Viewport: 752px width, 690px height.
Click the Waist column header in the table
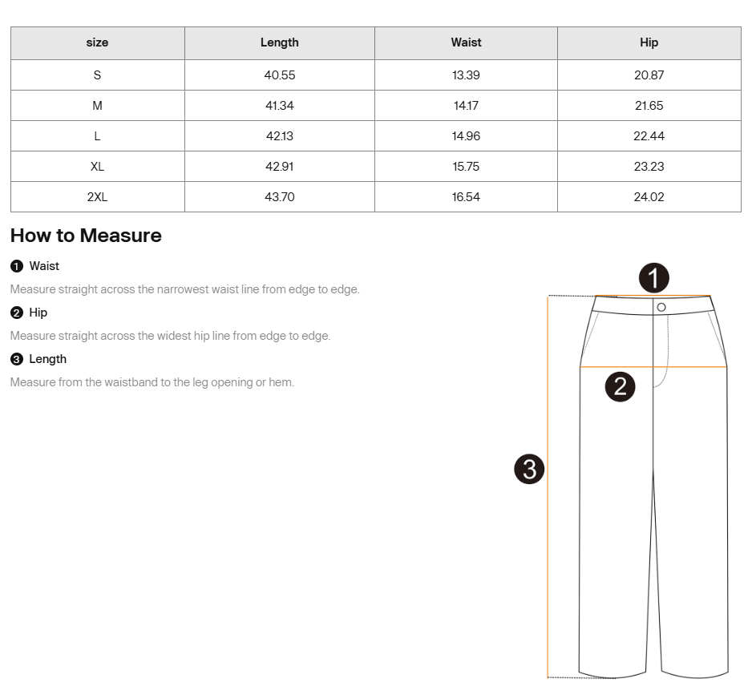pyautogui.click(x=466, y=42)
